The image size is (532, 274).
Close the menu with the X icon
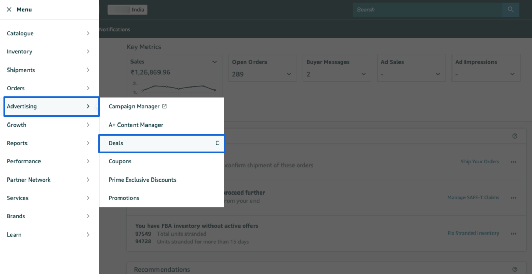pyautogui.click(x=9, y=9)
